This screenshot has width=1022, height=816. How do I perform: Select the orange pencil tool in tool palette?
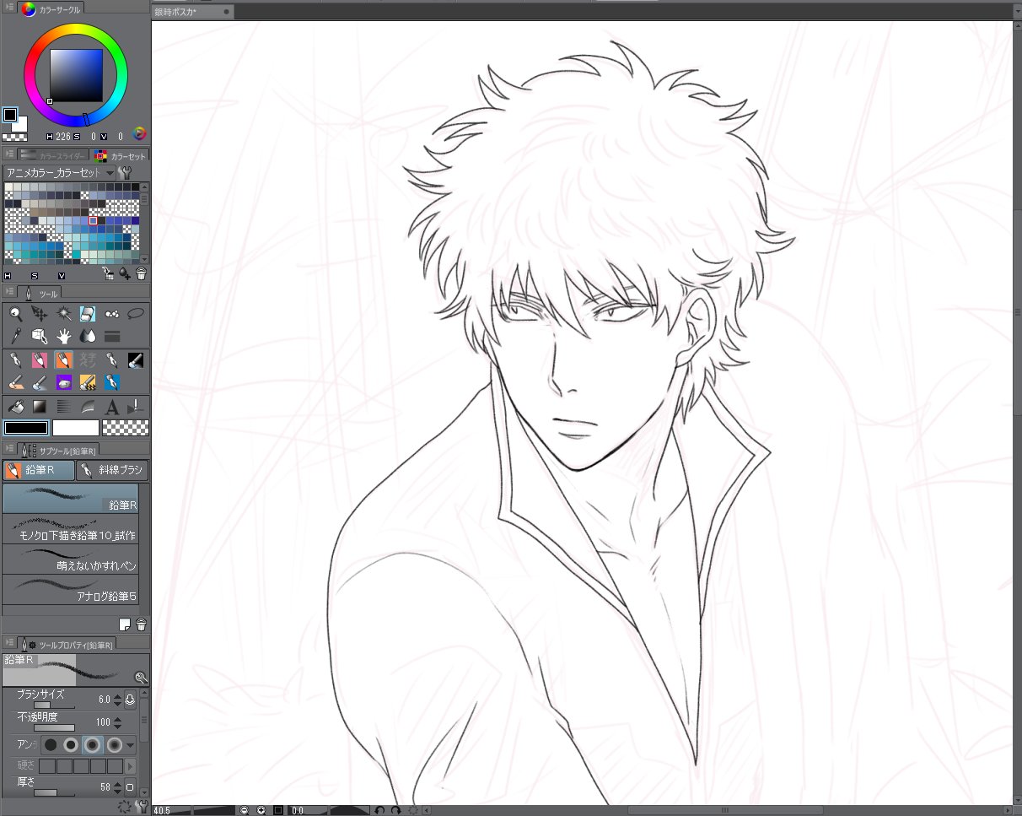point(63,360)
